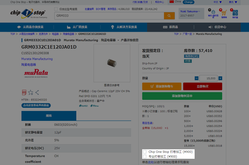Add to favorites with star icon
Image resolution: width=249 pixels, height=165 pixels.
coord(31,93)
